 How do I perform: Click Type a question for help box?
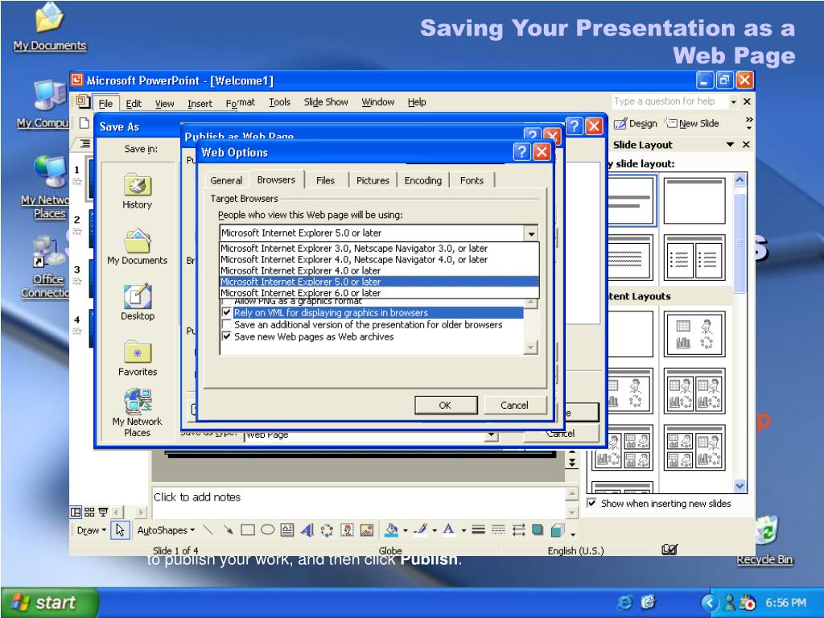point(670,101)
